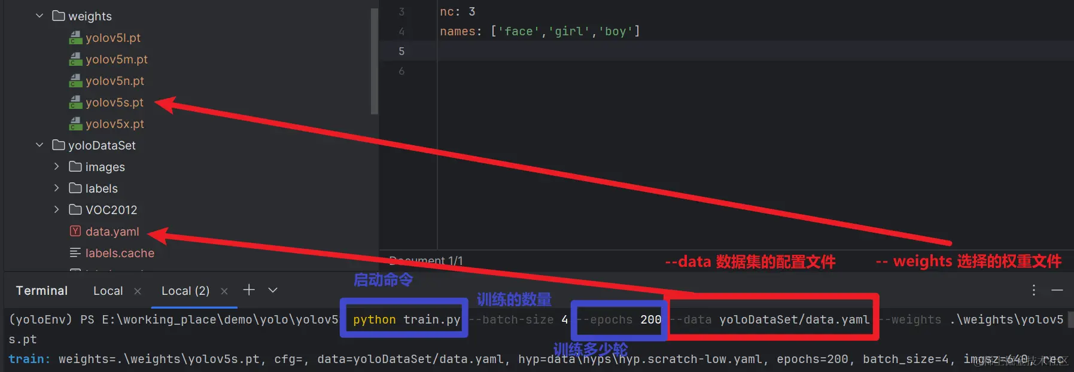
Task: Click the Terminal panel title
Action: 41,291
